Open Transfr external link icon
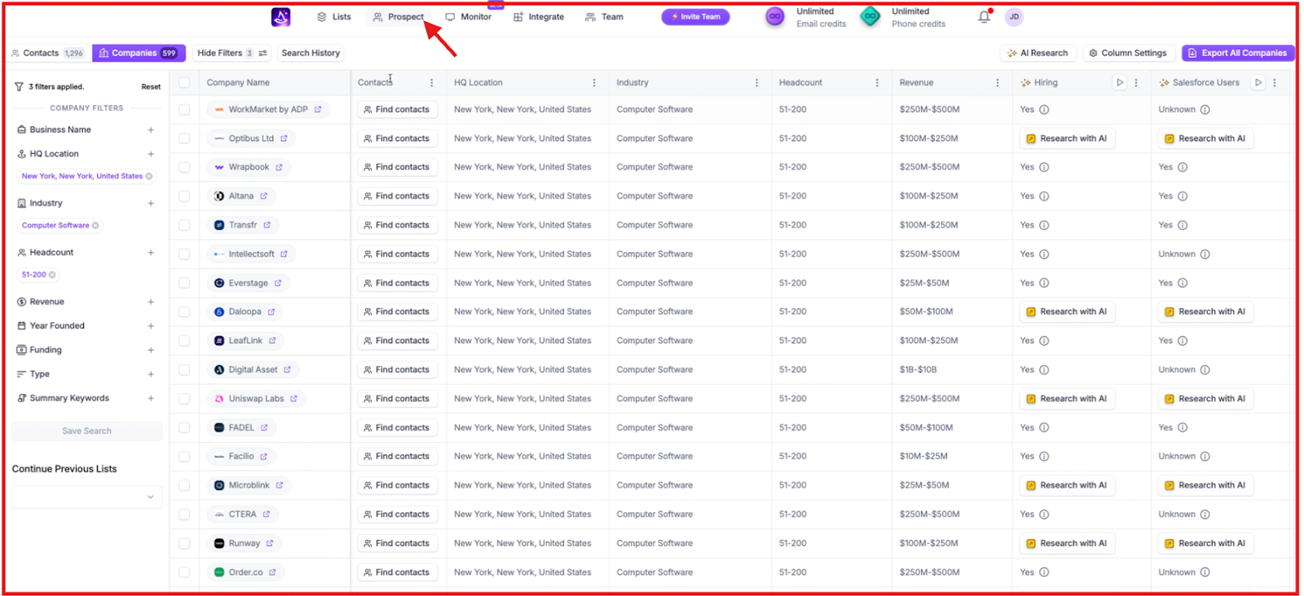The height and width of the screenshot is (596, 1304). pyautogui.click(x=267, y=225)
